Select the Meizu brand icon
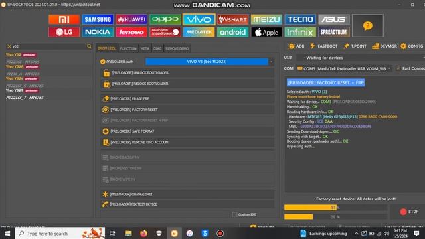Screen dimensions: 425x239 pos(266,19)
